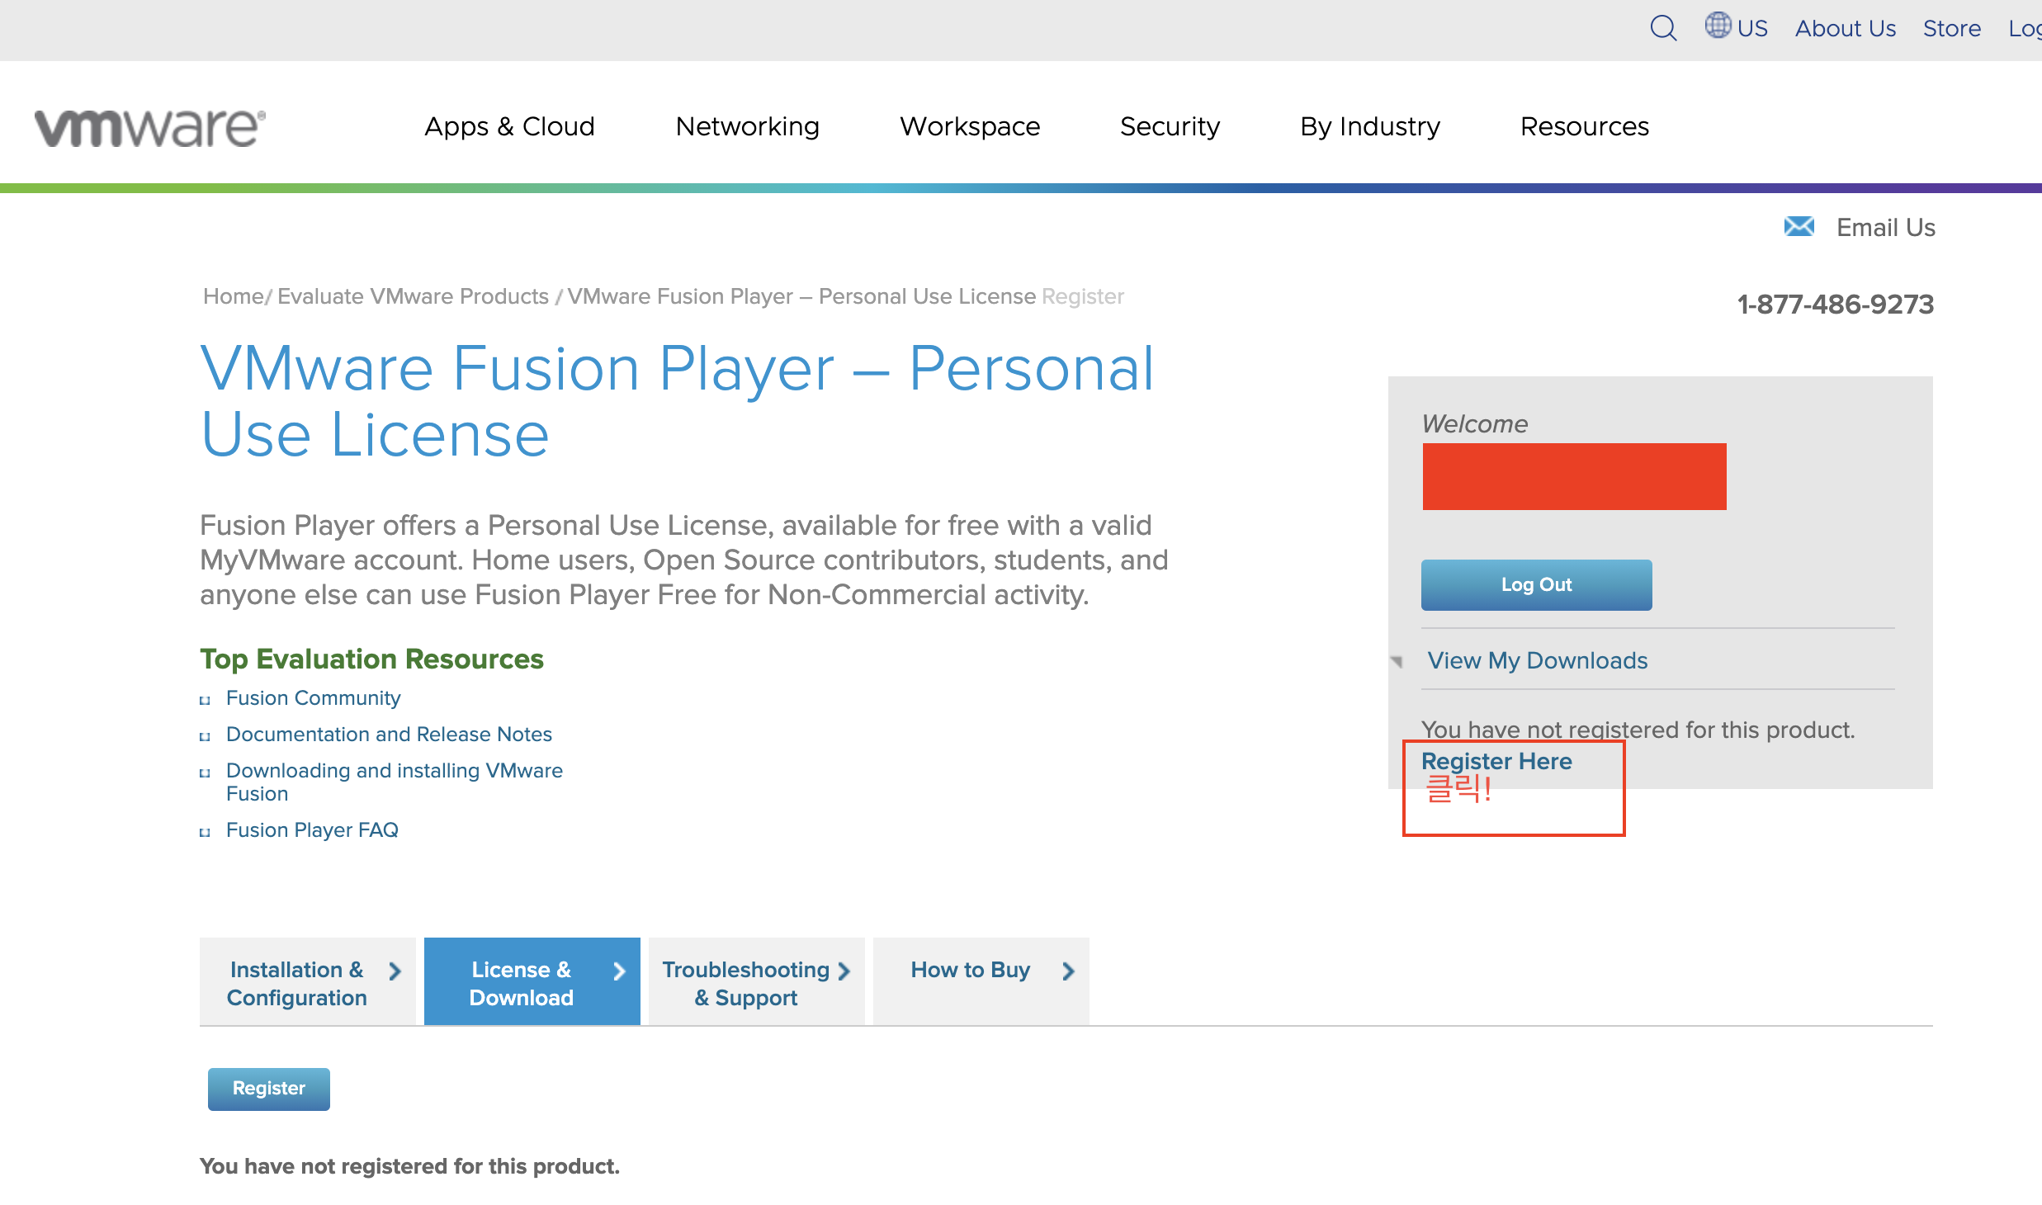Image resolution: width=2042 pixels, height=1205 pixels.
Task: Click the chevron on Installation & Configuration tab
Action: coord(395,971)
